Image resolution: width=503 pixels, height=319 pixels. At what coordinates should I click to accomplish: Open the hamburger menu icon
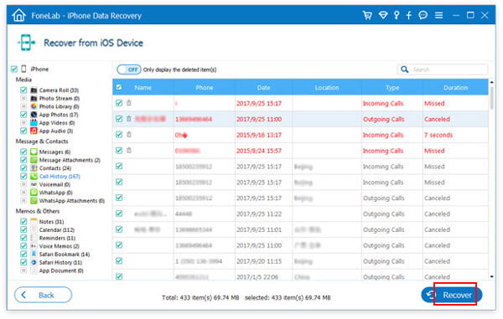tap(438, 15)
